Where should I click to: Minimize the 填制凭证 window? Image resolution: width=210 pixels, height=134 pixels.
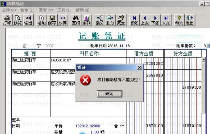pyautogui.click(x=202, y=4)
